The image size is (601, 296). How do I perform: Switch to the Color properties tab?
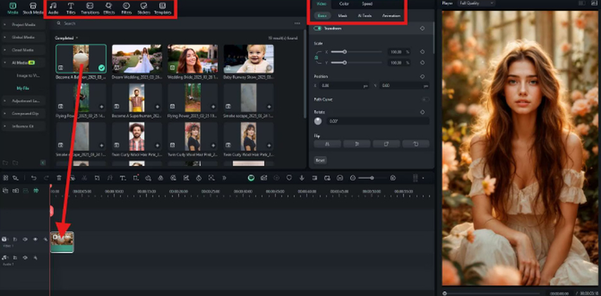(344, 4)
